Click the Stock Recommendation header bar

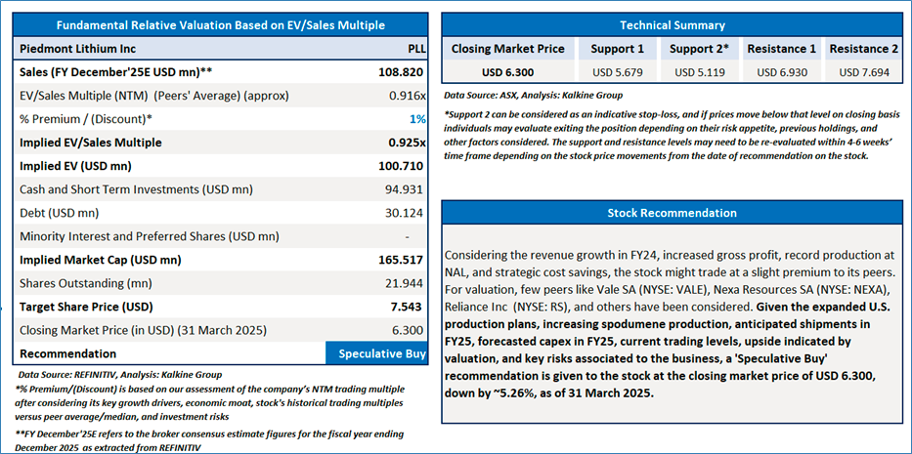pos(673,212)
